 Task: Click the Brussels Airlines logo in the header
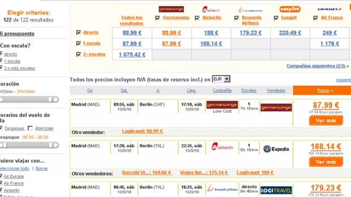pyautogui.click(x=250, y=10)
